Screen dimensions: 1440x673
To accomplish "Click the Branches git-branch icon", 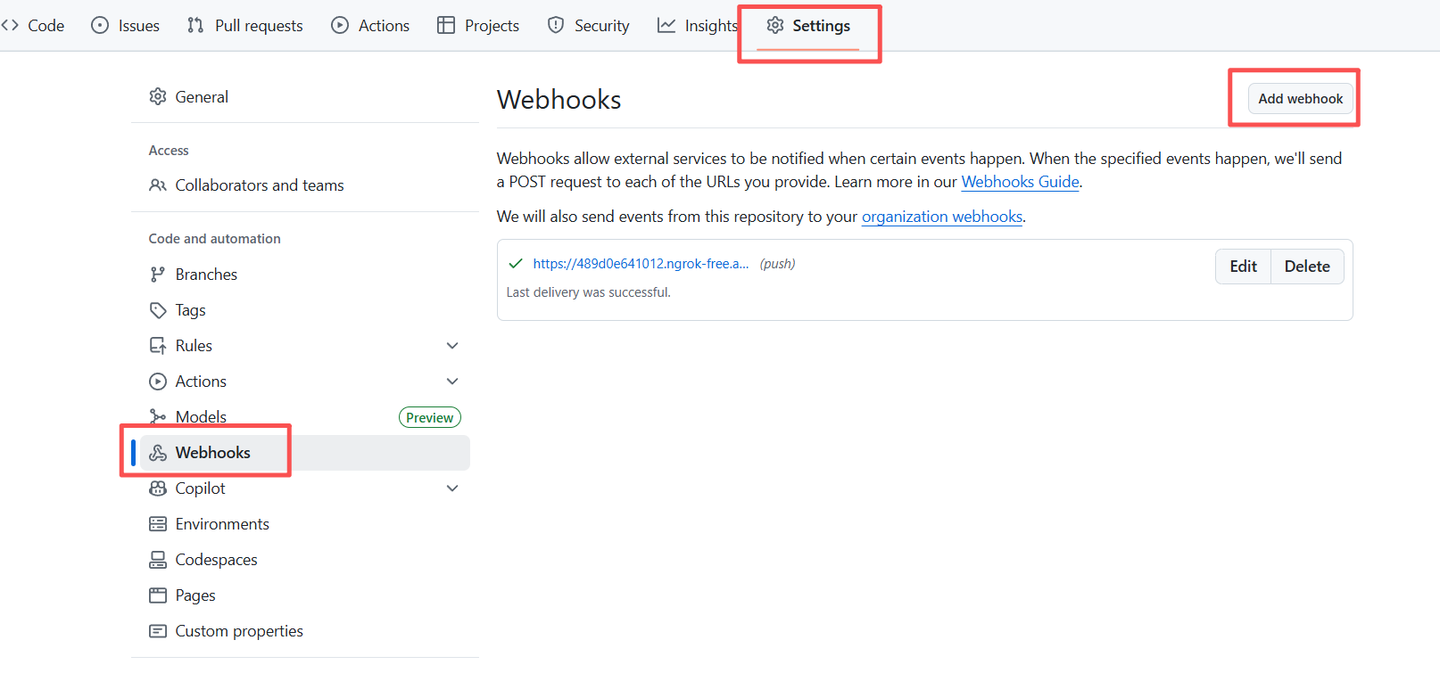I will (x=158, y=275).
